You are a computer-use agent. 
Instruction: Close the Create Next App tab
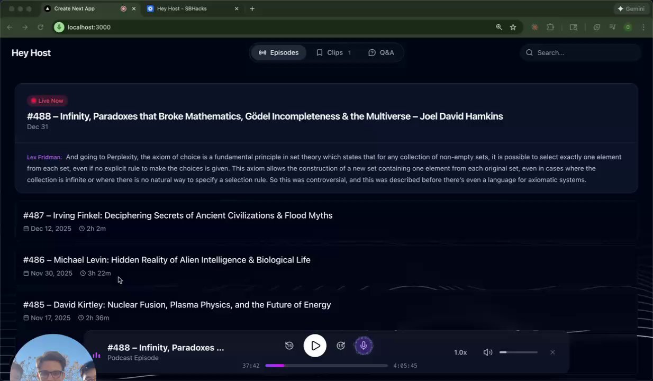134,8
